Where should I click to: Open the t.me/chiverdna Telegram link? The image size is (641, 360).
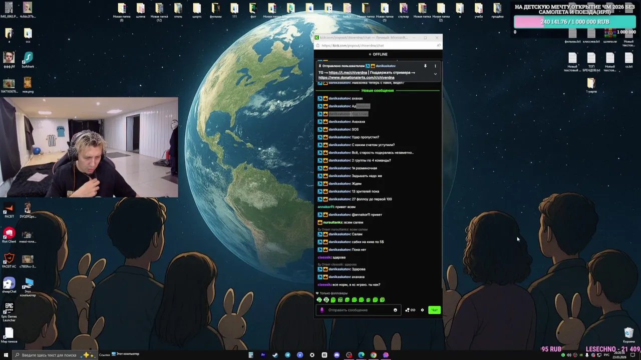[347, 72]
